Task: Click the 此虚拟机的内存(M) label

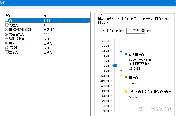Action: [x=111, y=31]
